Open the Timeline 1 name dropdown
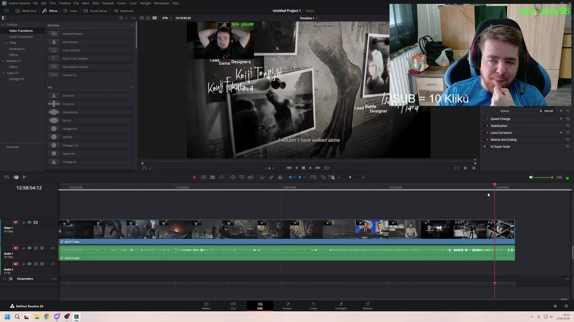Screen dimensions: 574x322 coord(309,18)
